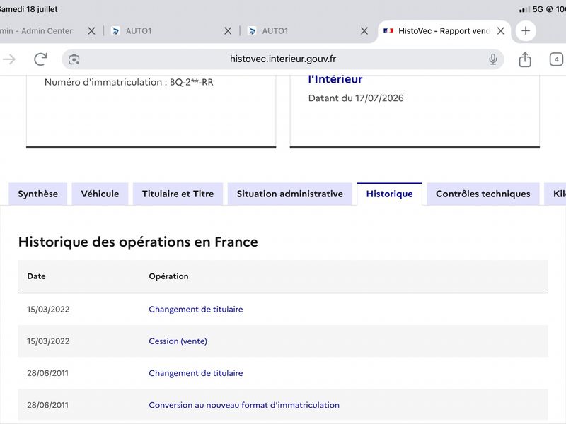Open a new tab with the plus button
This screenshot has width=566, height=424.
[526, 30]
